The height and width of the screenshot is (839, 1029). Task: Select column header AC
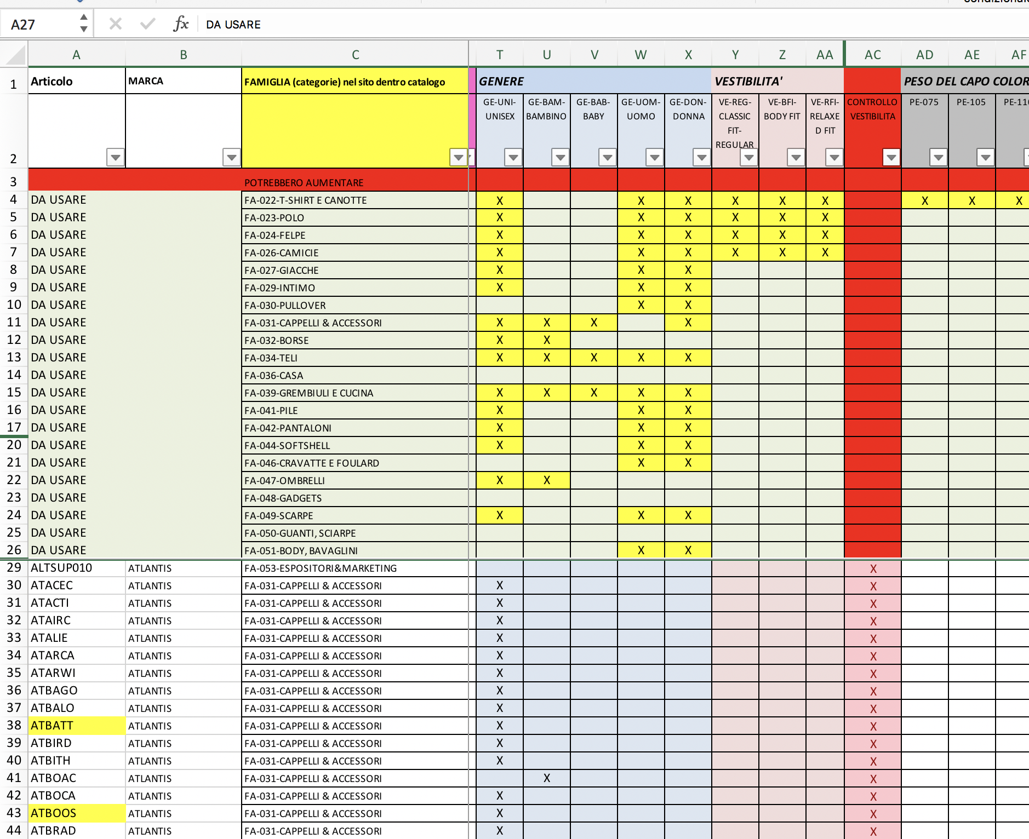tap(873, 55)
